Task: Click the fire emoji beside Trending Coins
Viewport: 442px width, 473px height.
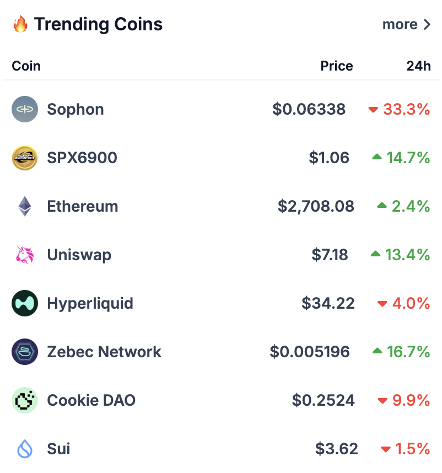Action: pyautogui.click(x=20, y=24)
